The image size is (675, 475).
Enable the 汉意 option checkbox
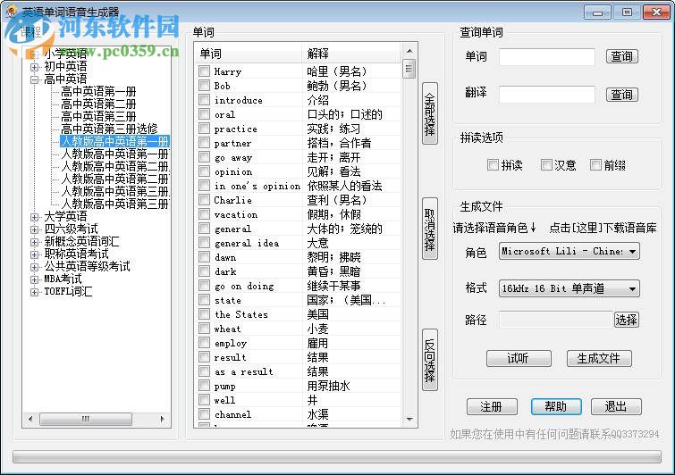coord(546,164)
